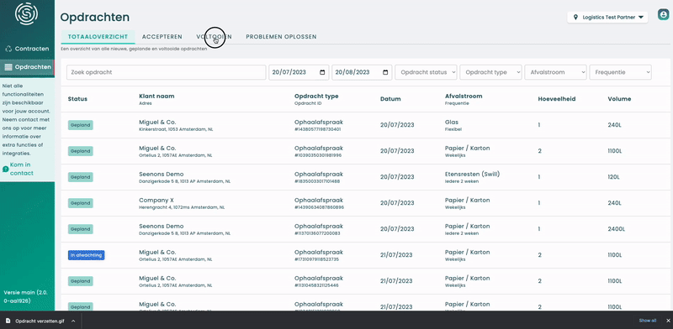
Task: Click order ID #14380577198730401
Action: pos(318,129)
